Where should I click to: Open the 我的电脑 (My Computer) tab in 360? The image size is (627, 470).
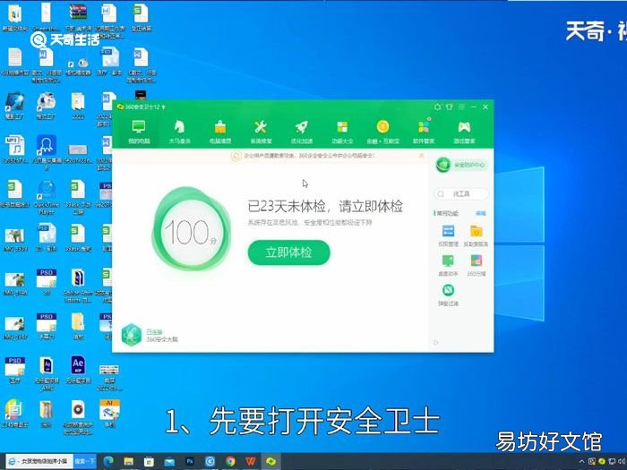point(139,132)
